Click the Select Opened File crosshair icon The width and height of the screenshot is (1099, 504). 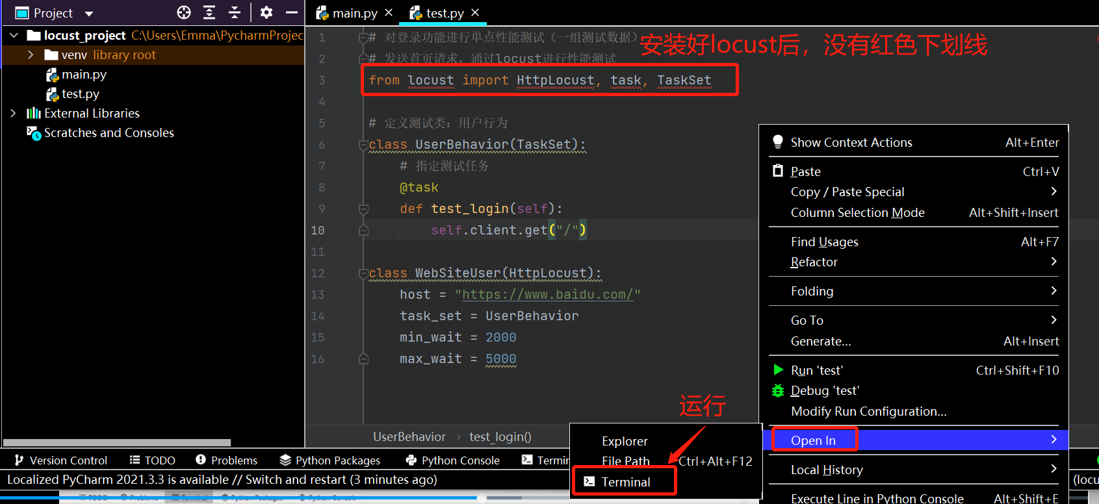pos(184,12)
